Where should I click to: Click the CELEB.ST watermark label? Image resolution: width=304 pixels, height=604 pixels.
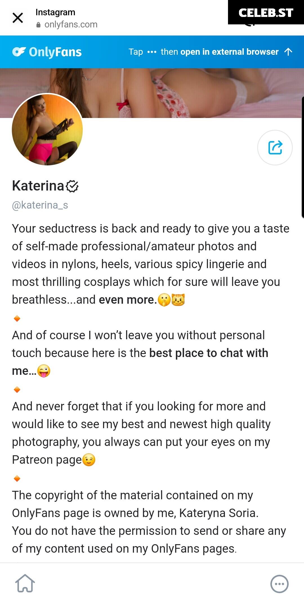tap(266, 12)
